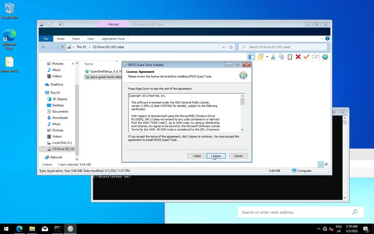Select Microsoft Edge desktop shortcut
This screenshot has width=374, height=234.
(x=10, y=39)
